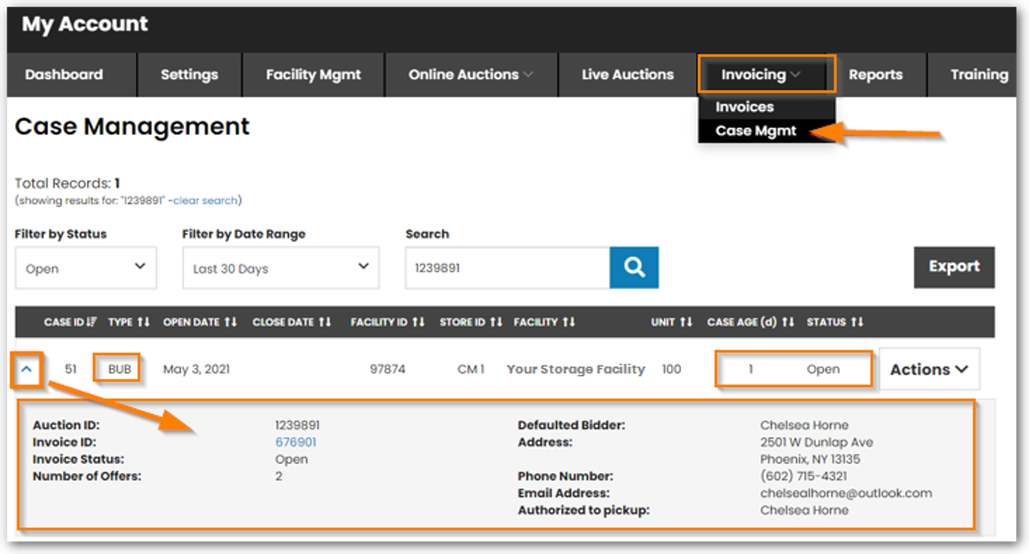
Task: Click into the Search input field
Action: tap(508, 268)
